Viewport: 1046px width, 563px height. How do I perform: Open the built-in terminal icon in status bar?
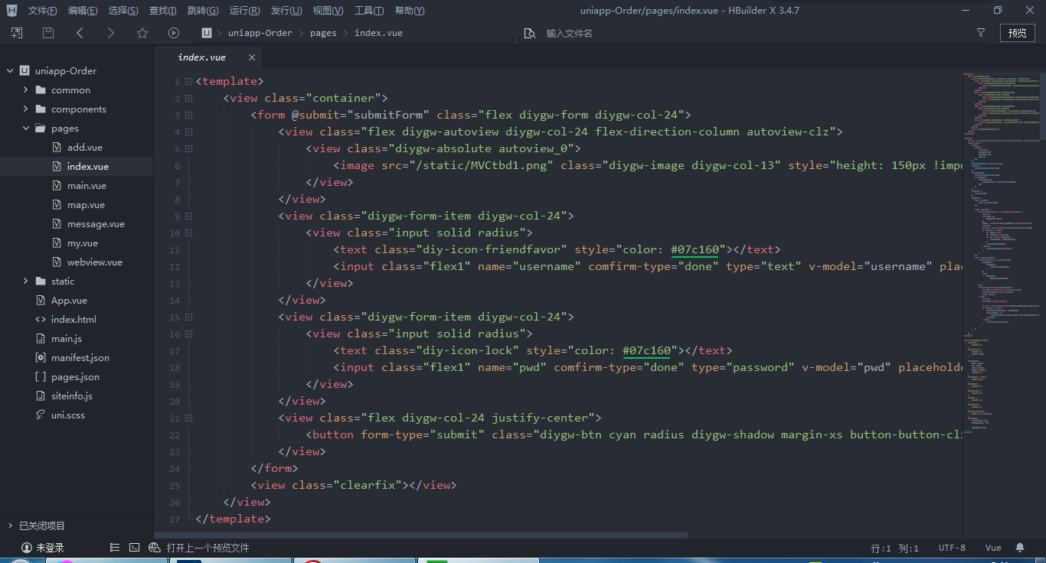[134, 547]
